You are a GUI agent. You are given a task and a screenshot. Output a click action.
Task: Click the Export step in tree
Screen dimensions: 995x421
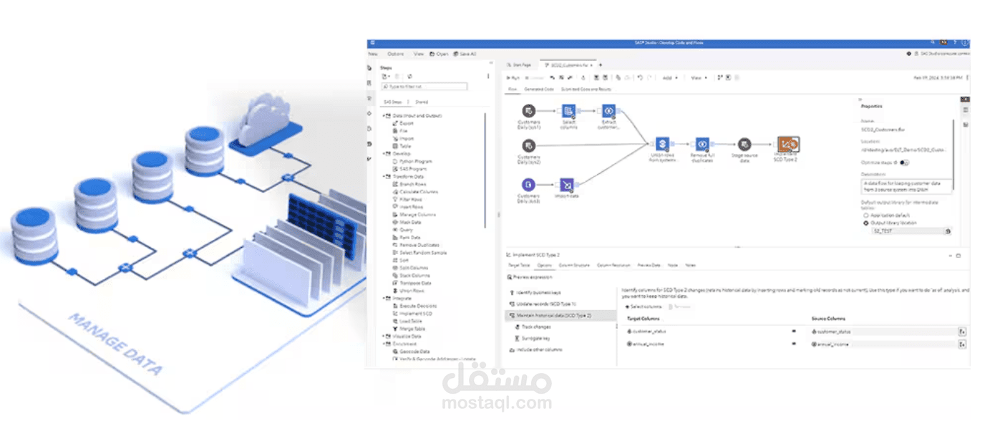point(406,123)
